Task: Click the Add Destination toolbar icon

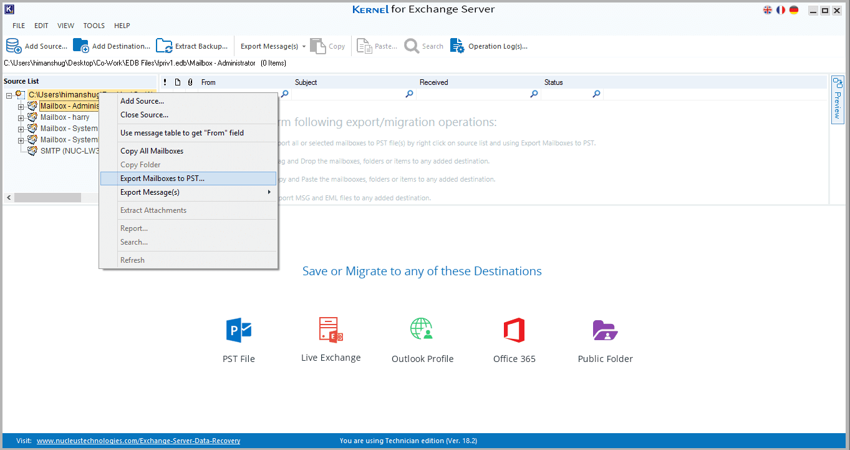Action: pyautogui.click(x=81, y=46)
